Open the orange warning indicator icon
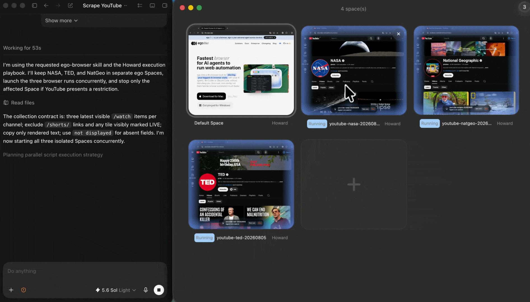This screenshot has width=530, height=302. [24, 290]
